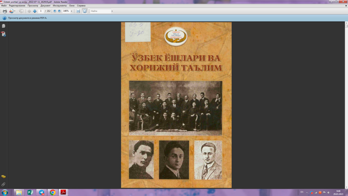Open the zoom percentage dropdown near 148%
The height and width of the screenshot is (196, 348).
(72, 11)
